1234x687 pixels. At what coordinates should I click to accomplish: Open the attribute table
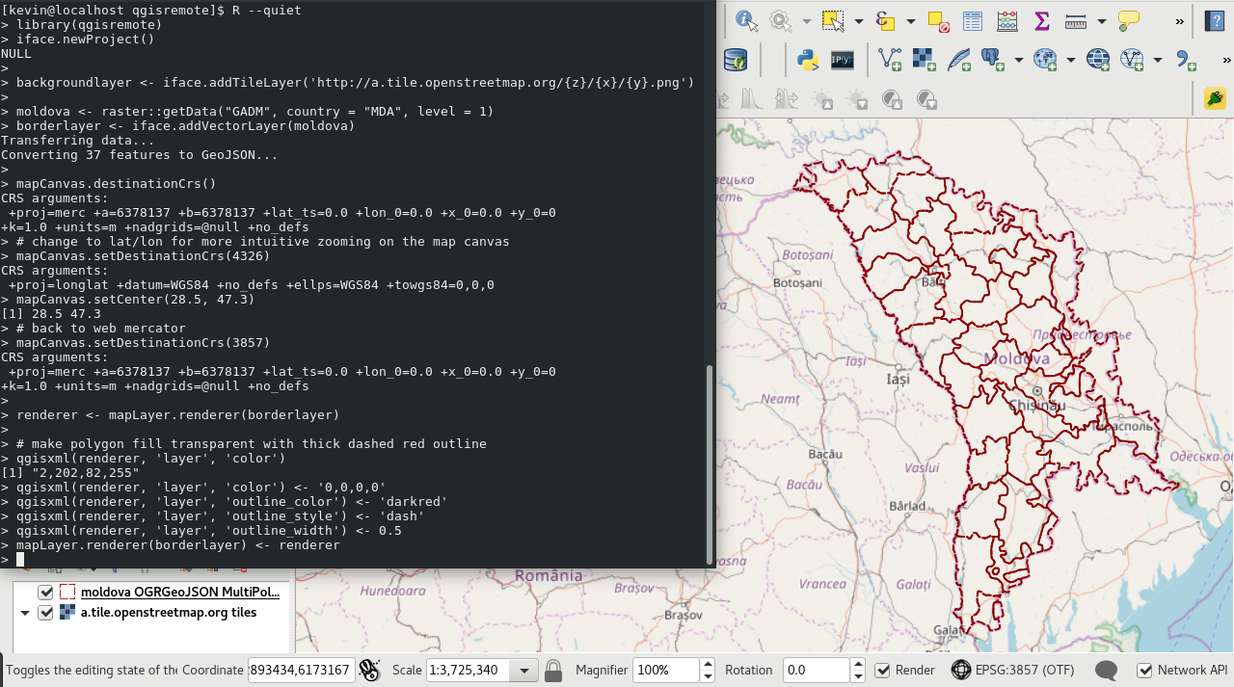click(x=973, y=20)
